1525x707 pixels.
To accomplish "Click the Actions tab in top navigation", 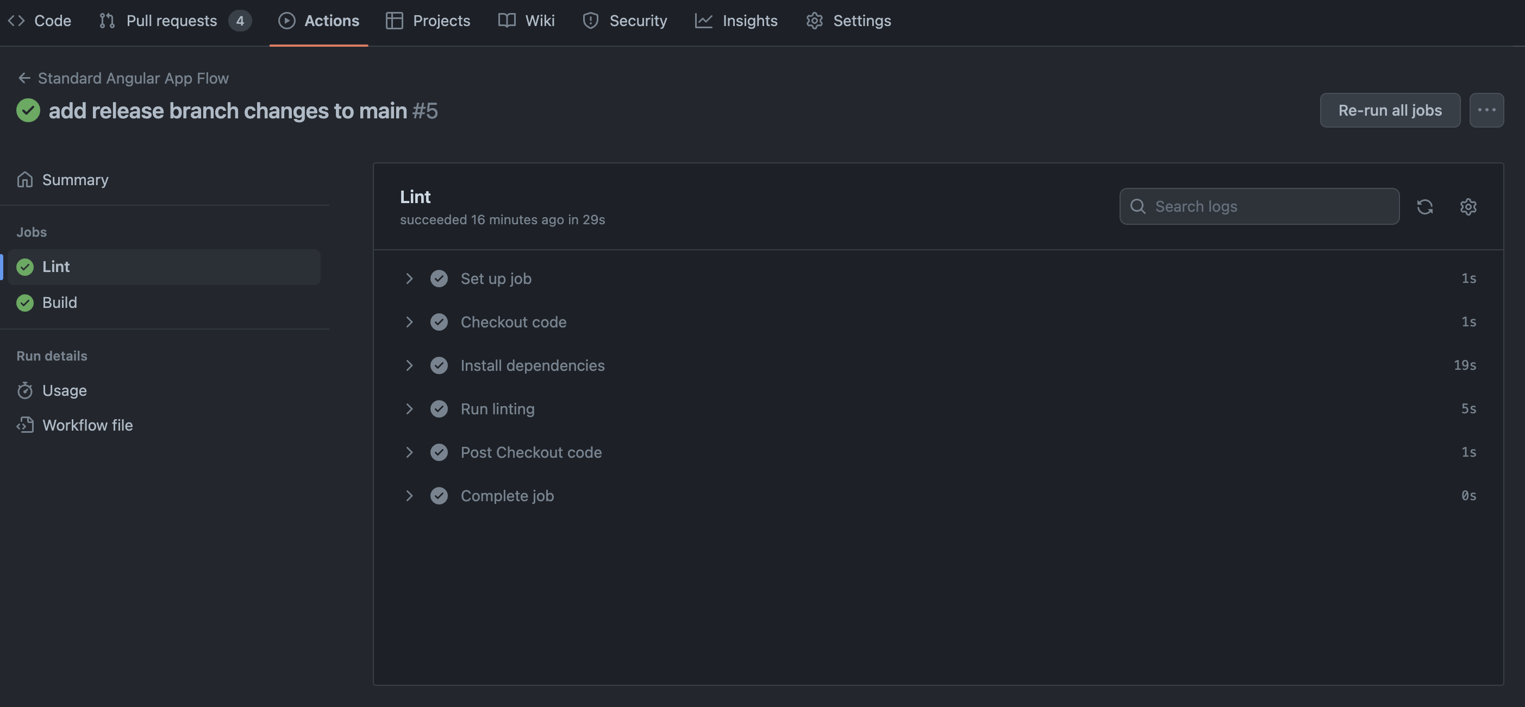I will pos(332,21).
